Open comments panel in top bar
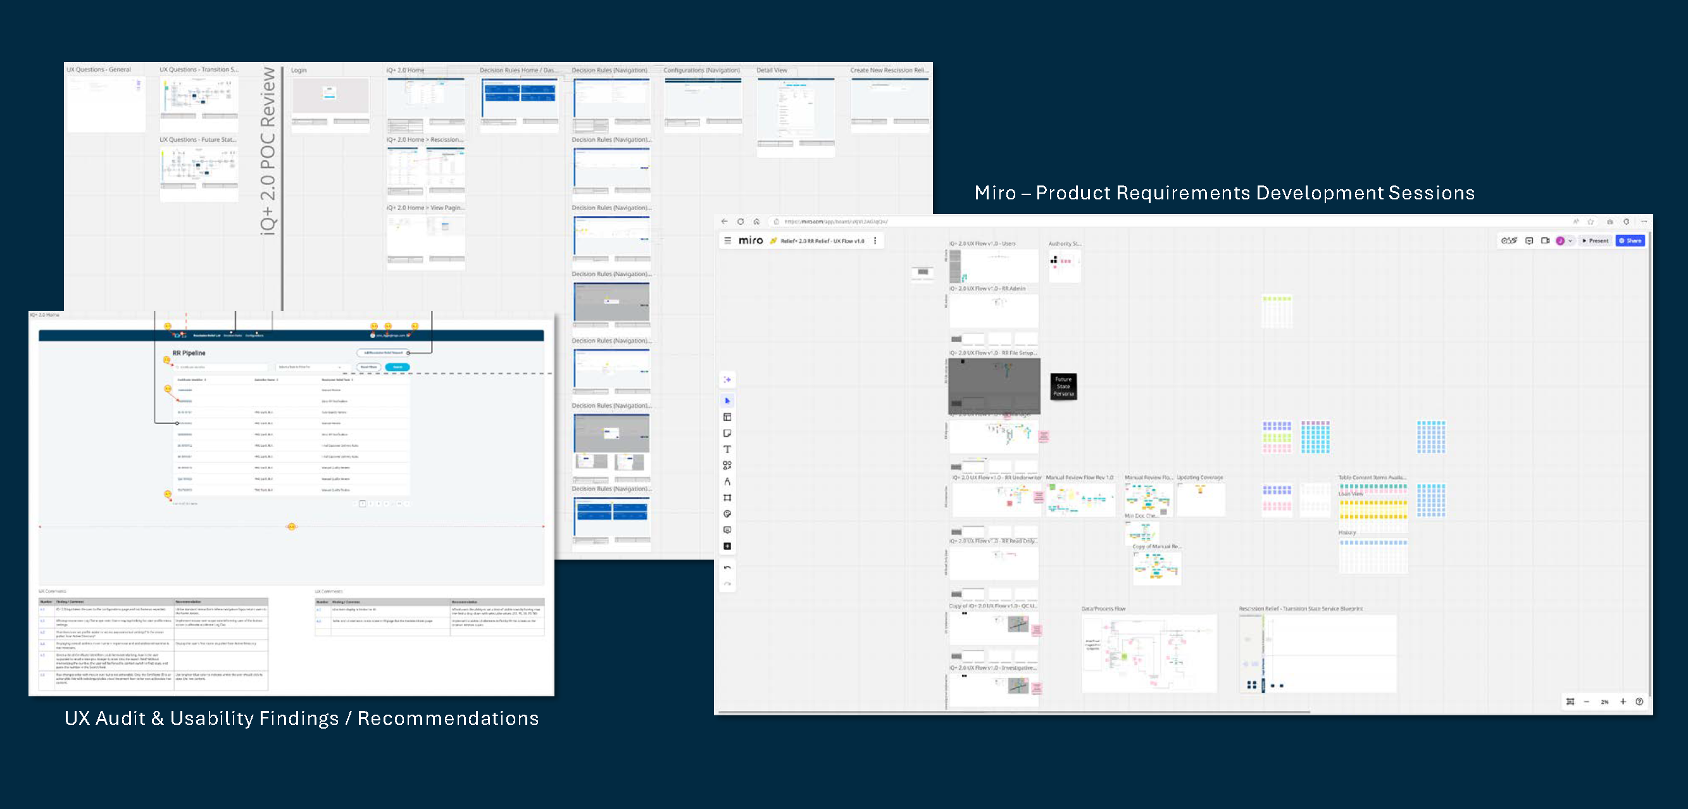This screenshot has width=1688, height=809. point(1529,241)
